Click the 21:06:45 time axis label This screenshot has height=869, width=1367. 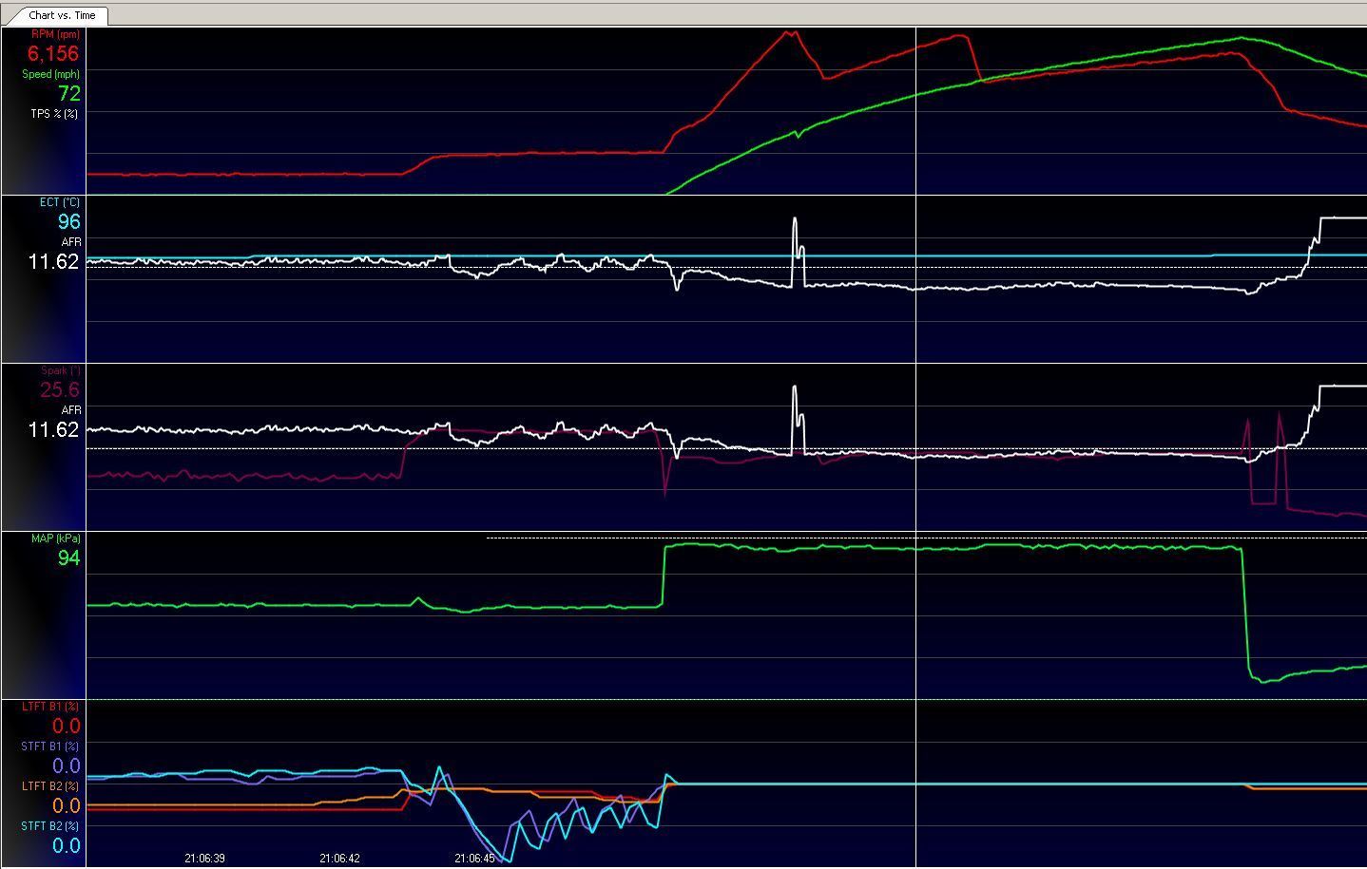(474, 859)
